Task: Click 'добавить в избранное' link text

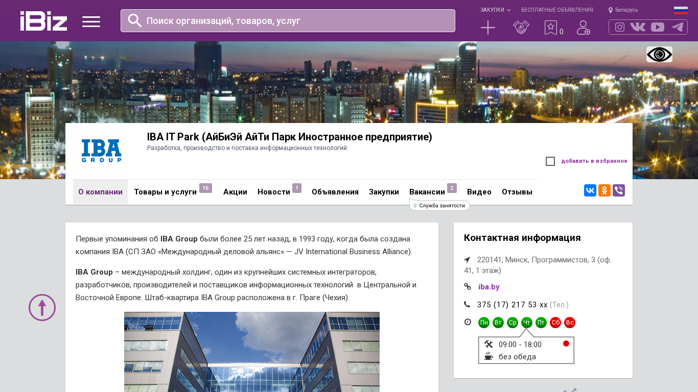Action: [594, 161]
